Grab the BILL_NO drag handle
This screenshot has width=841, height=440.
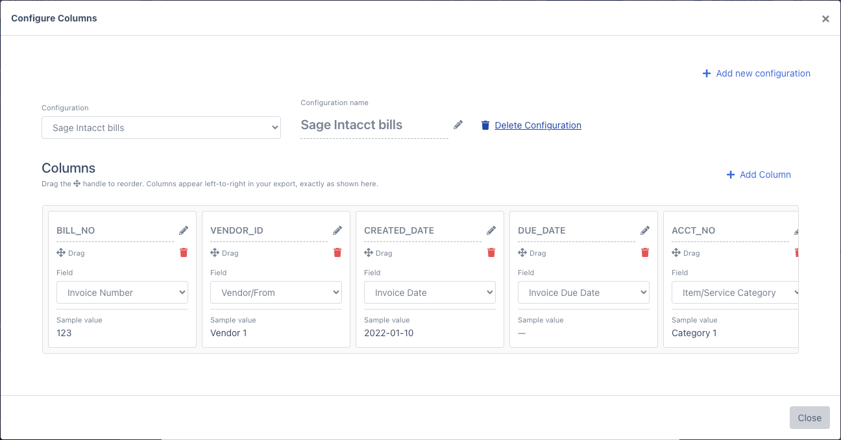coord(61,252)
